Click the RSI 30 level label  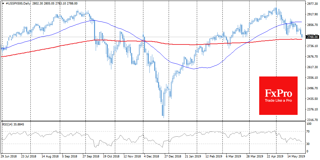pos(308,144)
